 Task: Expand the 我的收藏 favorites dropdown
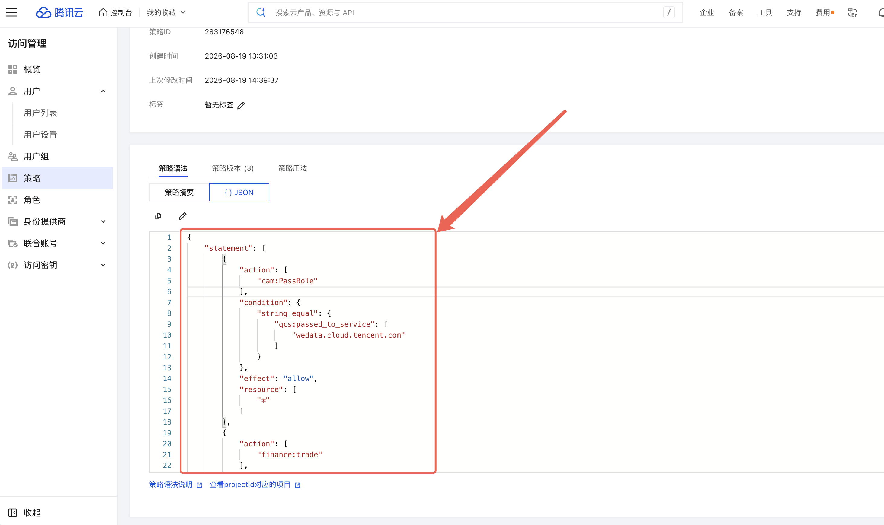click(x=166, y=12)
